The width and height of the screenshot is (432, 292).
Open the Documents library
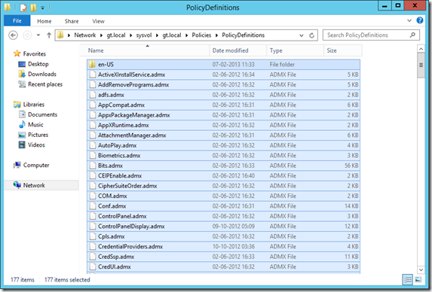pyautogui.click(x=42, y=114)
